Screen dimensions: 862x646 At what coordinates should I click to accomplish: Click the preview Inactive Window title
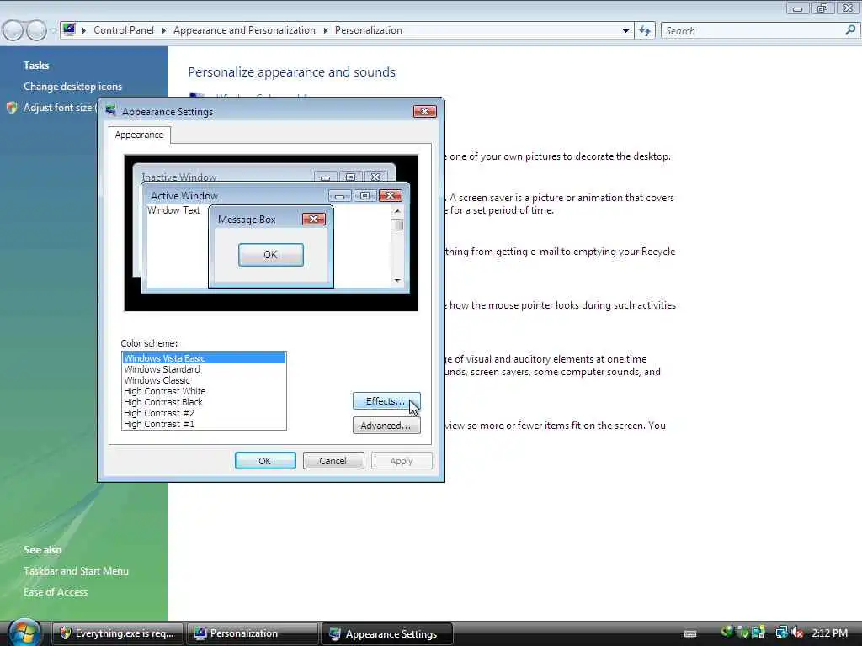click(x=178, y=177)
